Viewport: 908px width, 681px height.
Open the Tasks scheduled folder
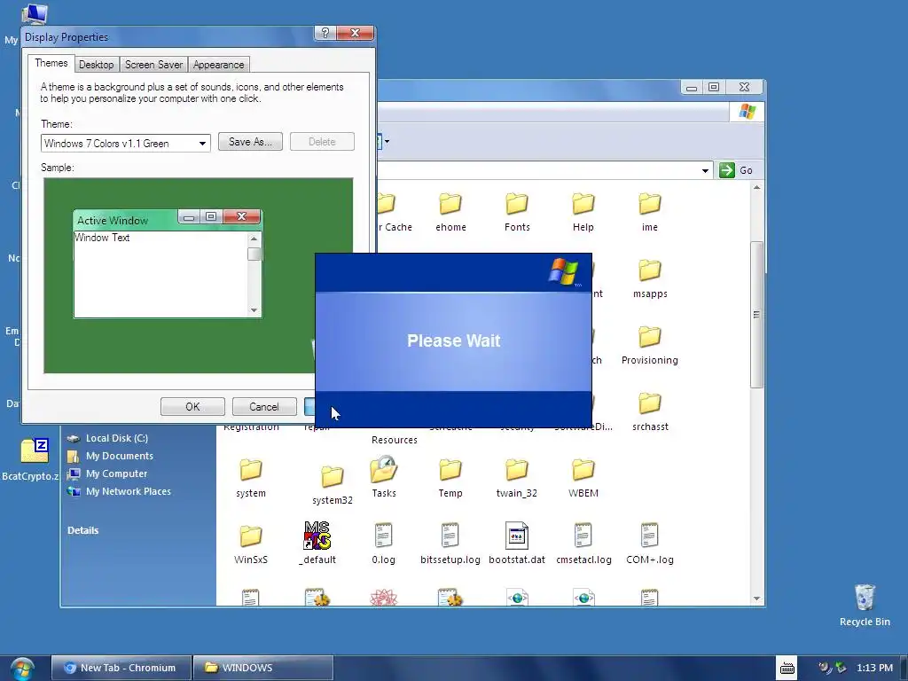(x=383, y=478)
